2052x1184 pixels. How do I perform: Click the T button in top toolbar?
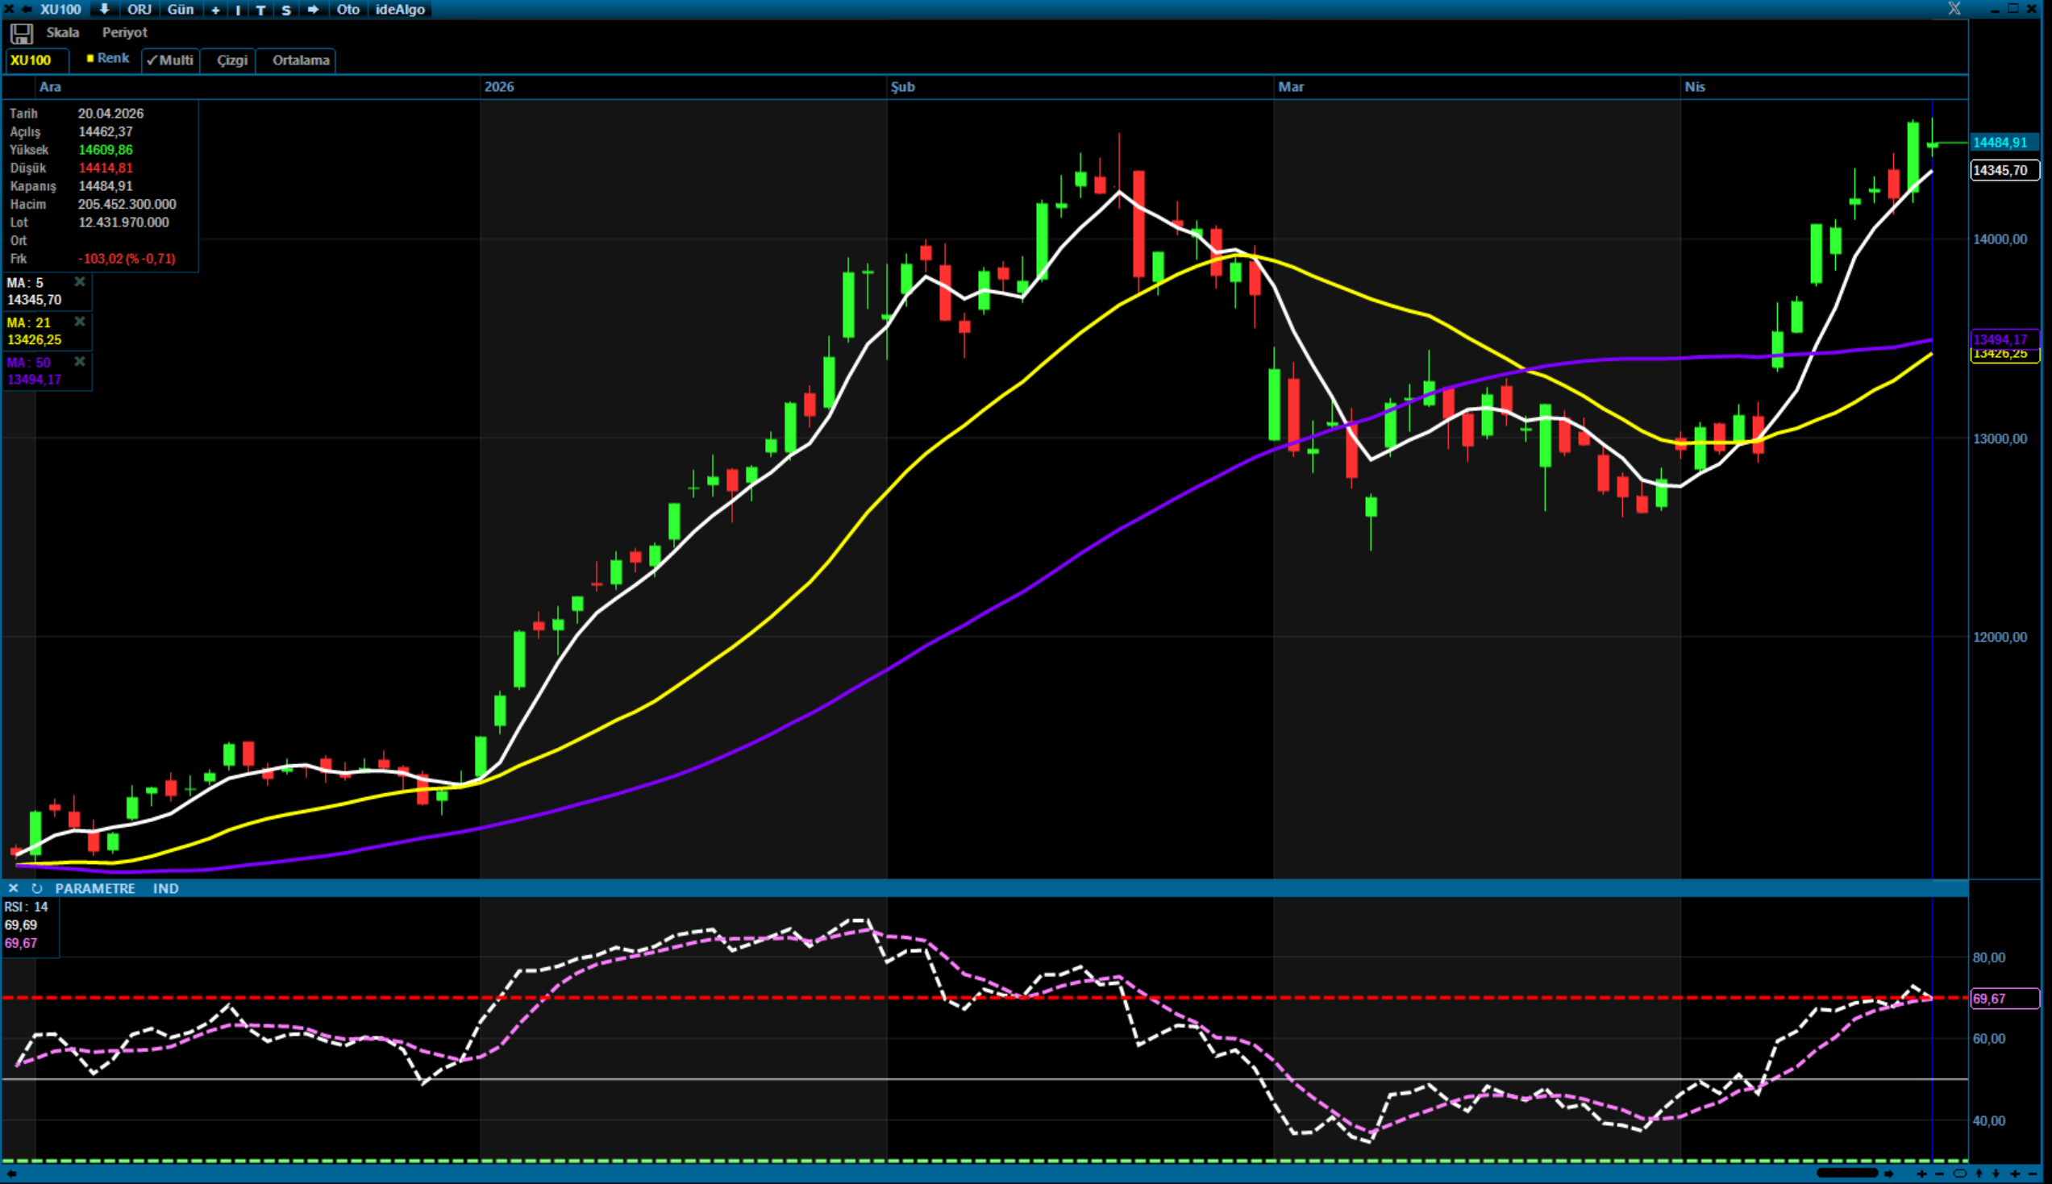(x=261, y=10)
